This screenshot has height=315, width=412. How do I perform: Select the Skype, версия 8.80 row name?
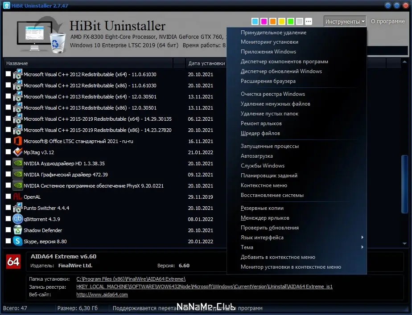tap(45, 241)
